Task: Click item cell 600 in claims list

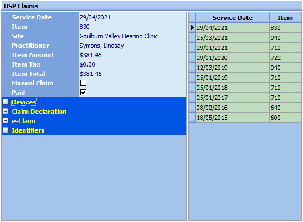Action: pyautogui.click(x=285, y=118)
